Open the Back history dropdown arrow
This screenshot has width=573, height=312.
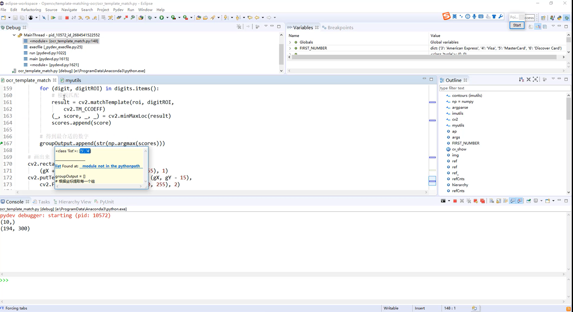[263, 17]
